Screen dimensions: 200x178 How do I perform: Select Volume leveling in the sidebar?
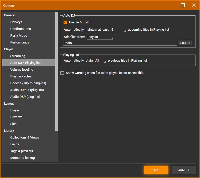(22, 70)
